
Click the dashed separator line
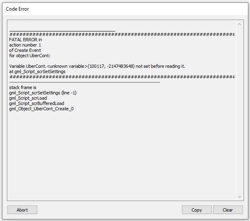tap(84, 82)
